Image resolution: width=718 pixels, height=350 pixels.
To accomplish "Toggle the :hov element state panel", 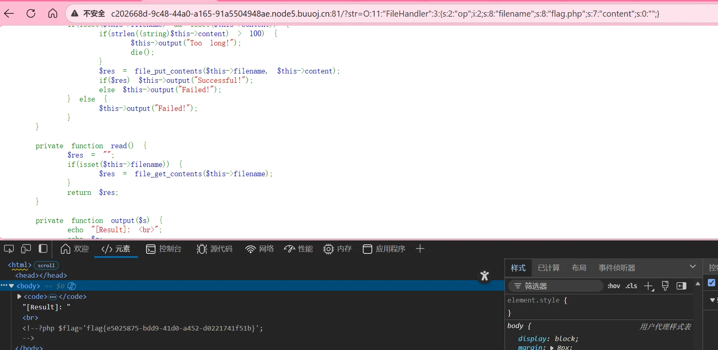I will click(613, 286).
